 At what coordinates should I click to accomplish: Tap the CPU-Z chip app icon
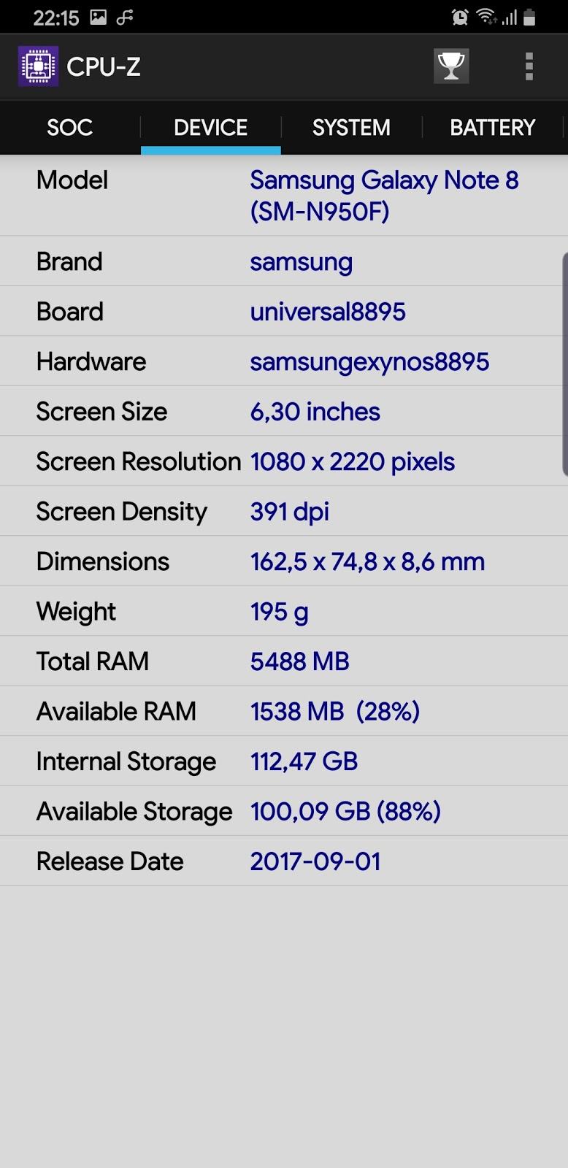[38, 66]
